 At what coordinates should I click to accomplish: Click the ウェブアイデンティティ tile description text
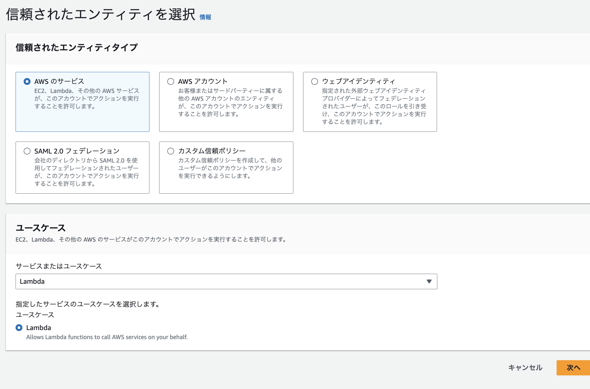374,106
